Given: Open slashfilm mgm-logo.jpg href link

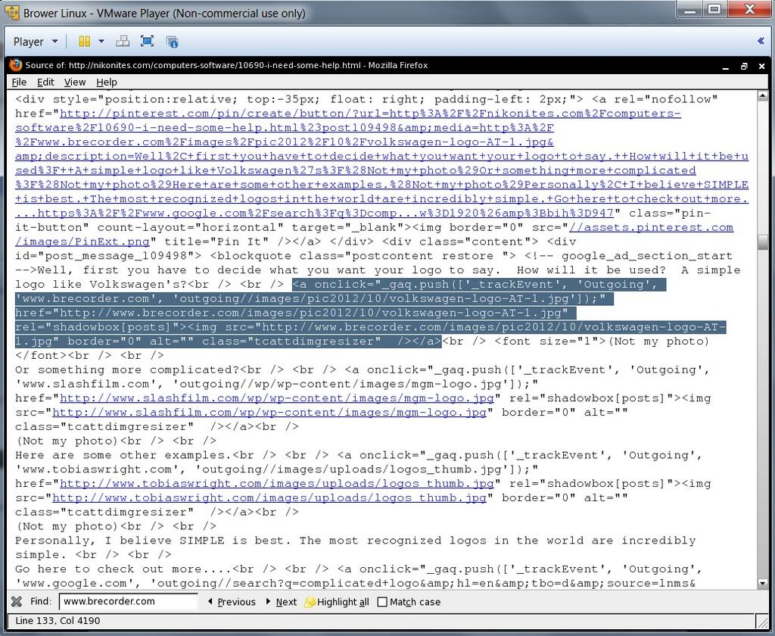Looking at the screenshot, I should (x=277, y=398).
